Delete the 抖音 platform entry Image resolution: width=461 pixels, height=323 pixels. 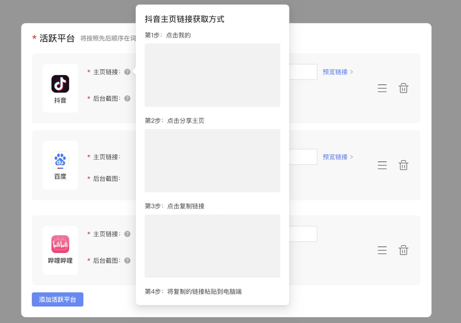click(x=403, y=88)
